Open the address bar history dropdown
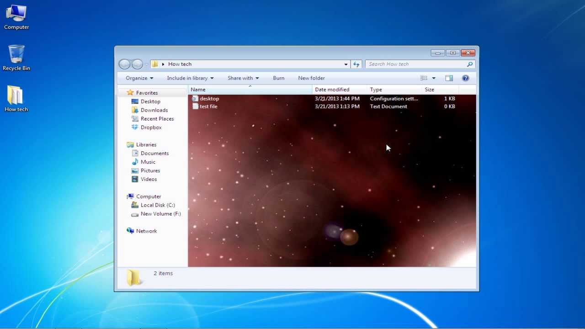 coord(346,64)
